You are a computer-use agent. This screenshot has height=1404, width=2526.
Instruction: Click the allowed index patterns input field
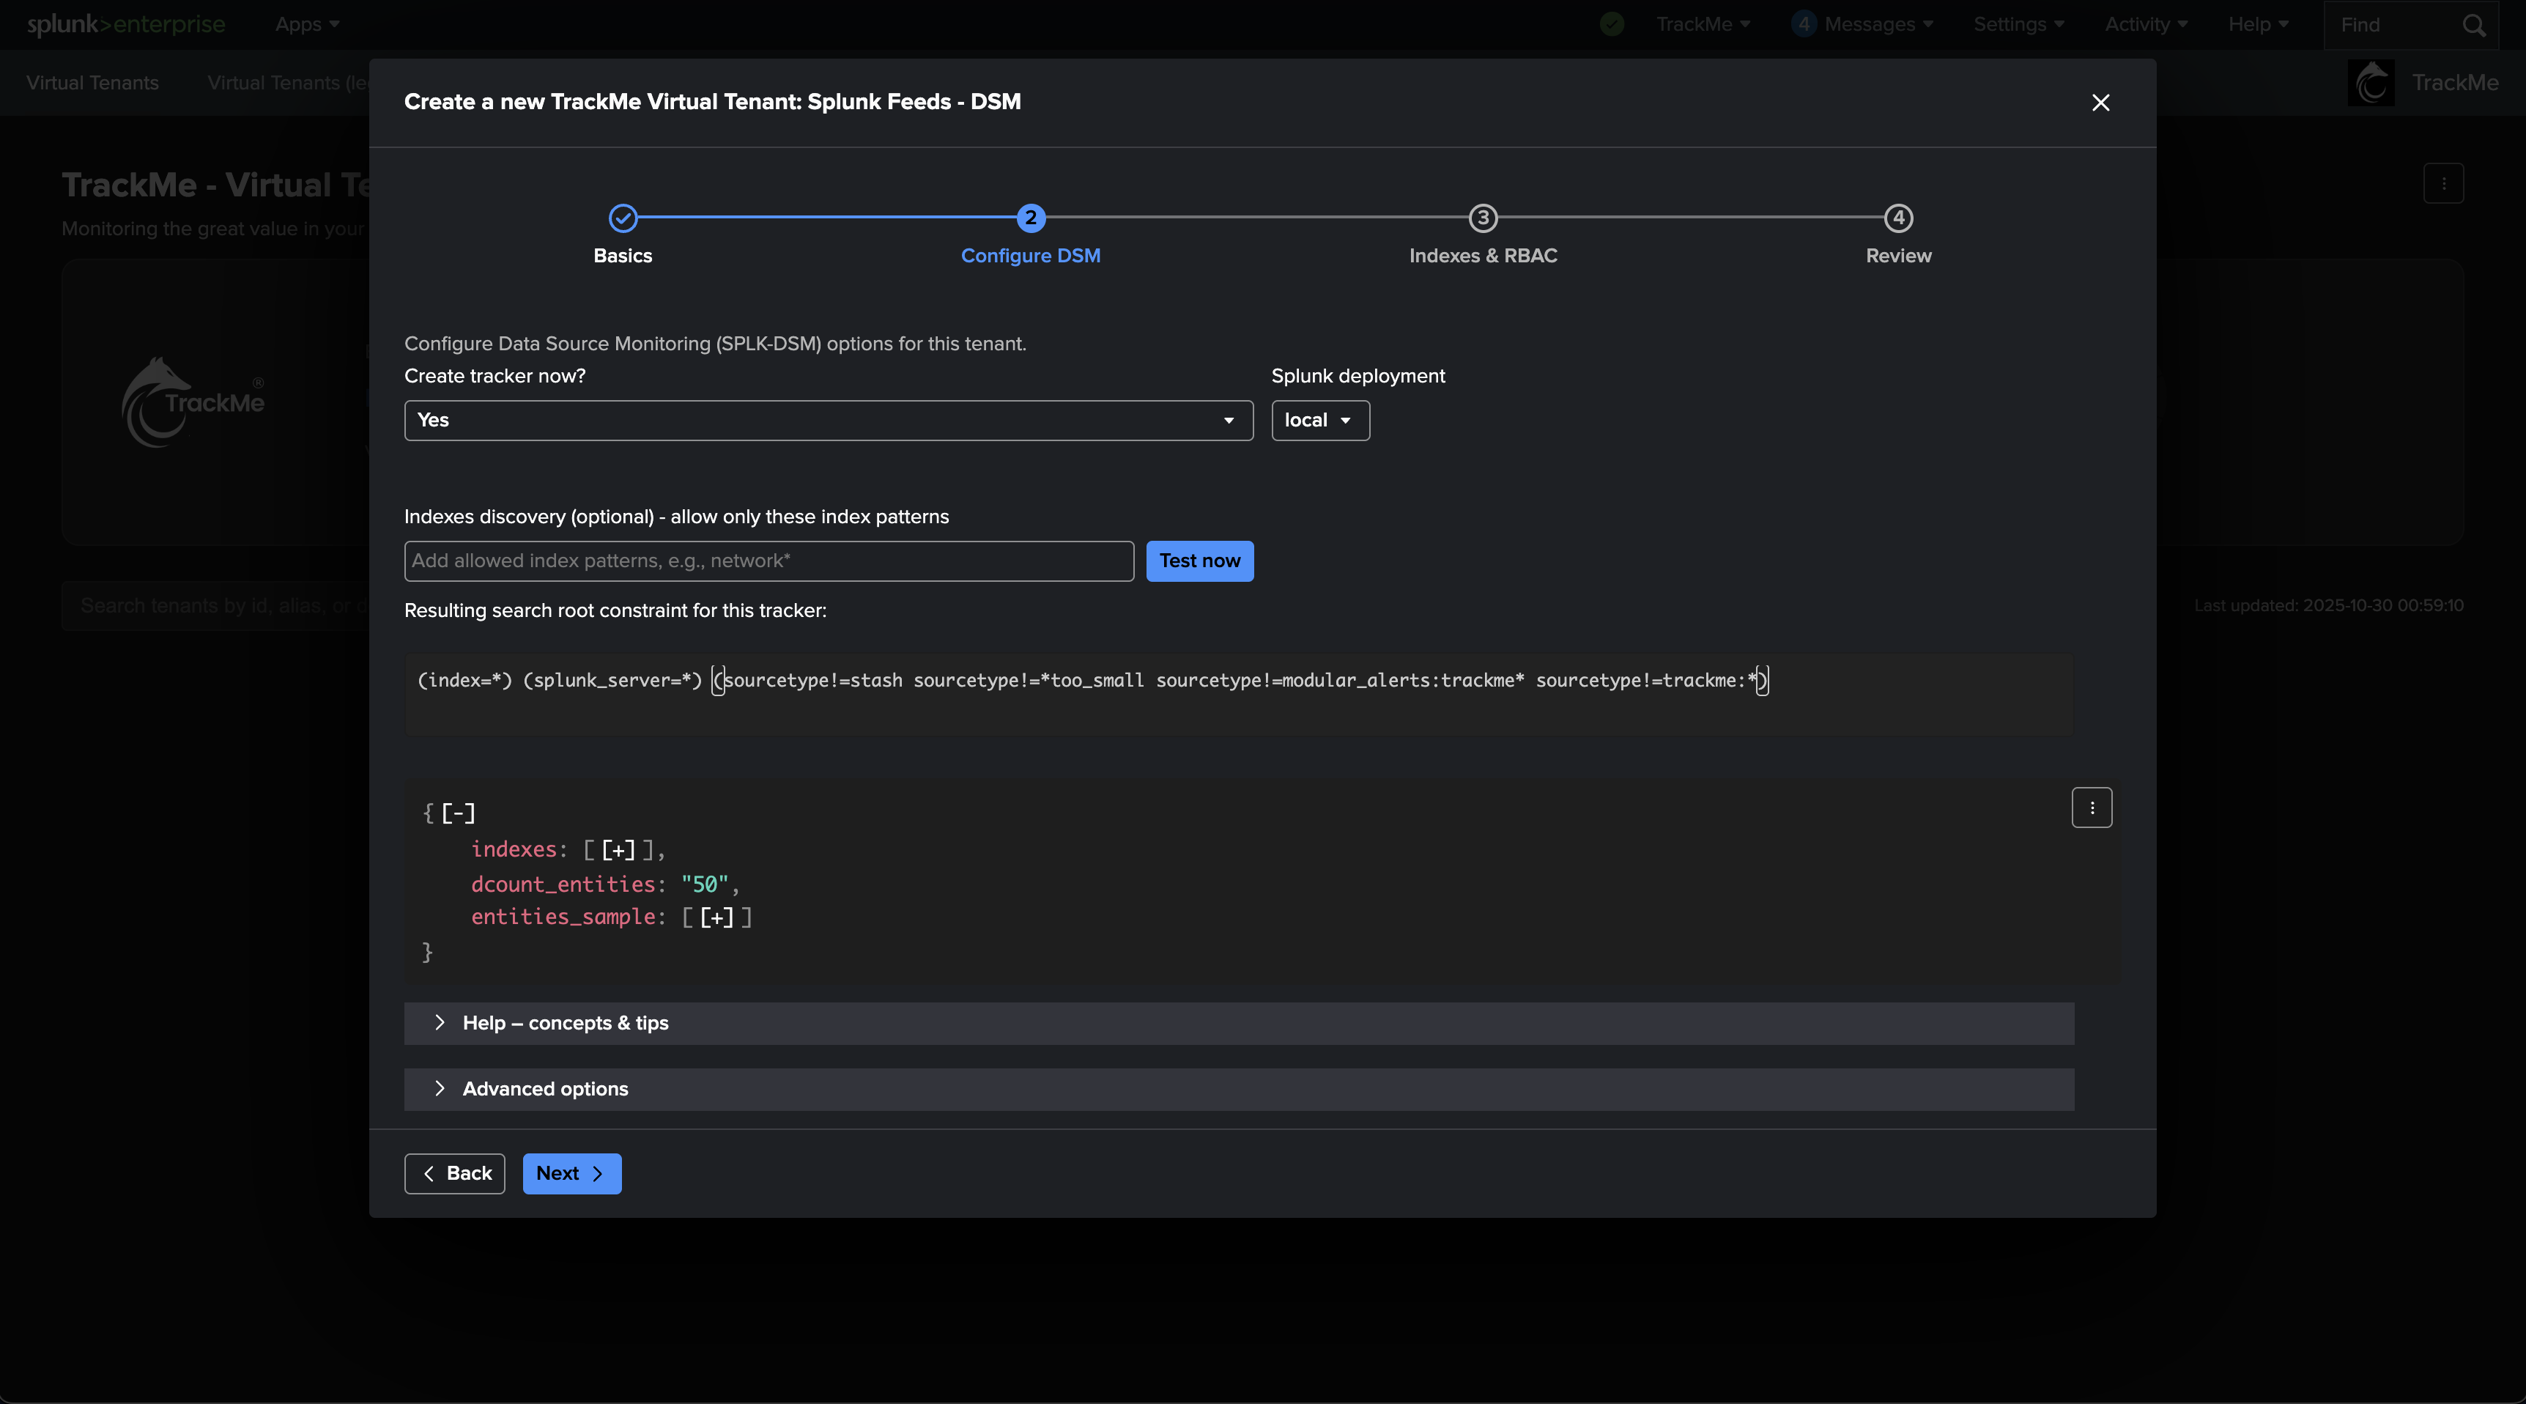(768, 561)
